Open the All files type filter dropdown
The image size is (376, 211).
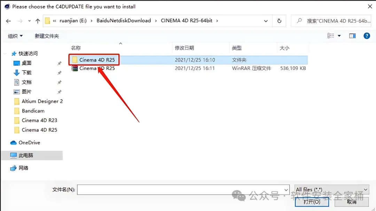coord(332,189)
